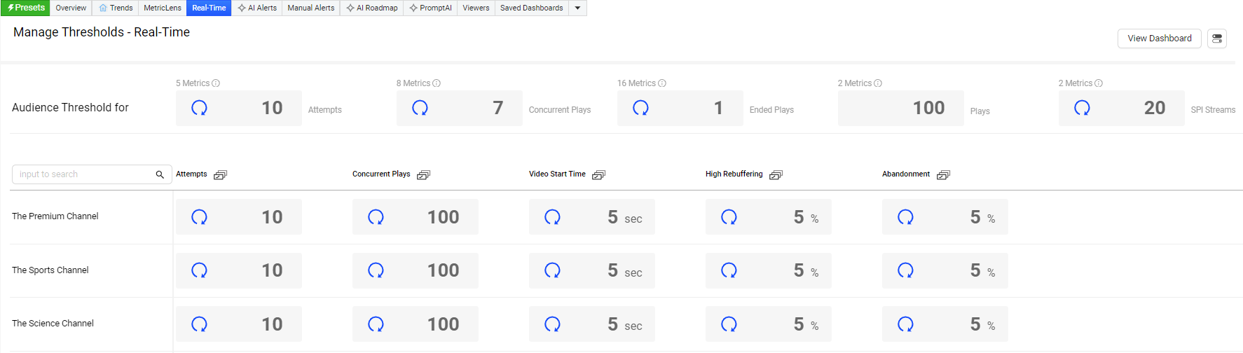Viewport: 1243px width, 353px height.
Task: Expand the dropdown after Saved Dashboards
Action: [577, 8]
